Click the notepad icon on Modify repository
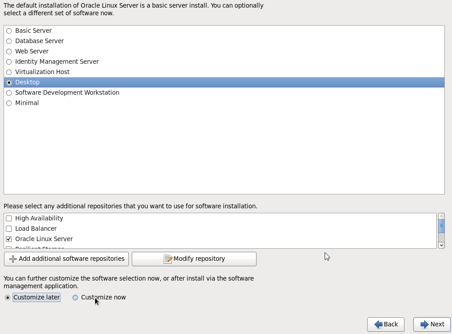The height and width of the screenshot is (334, 452). pos(168,259)
